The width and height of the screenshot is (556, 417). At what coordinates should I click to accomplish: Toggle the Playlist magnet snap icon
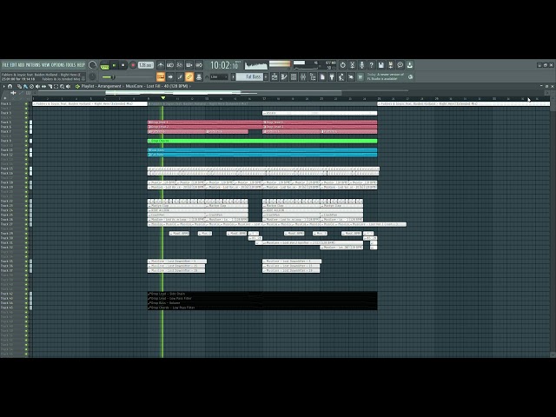pyautogui.click(x=10, y=86)
